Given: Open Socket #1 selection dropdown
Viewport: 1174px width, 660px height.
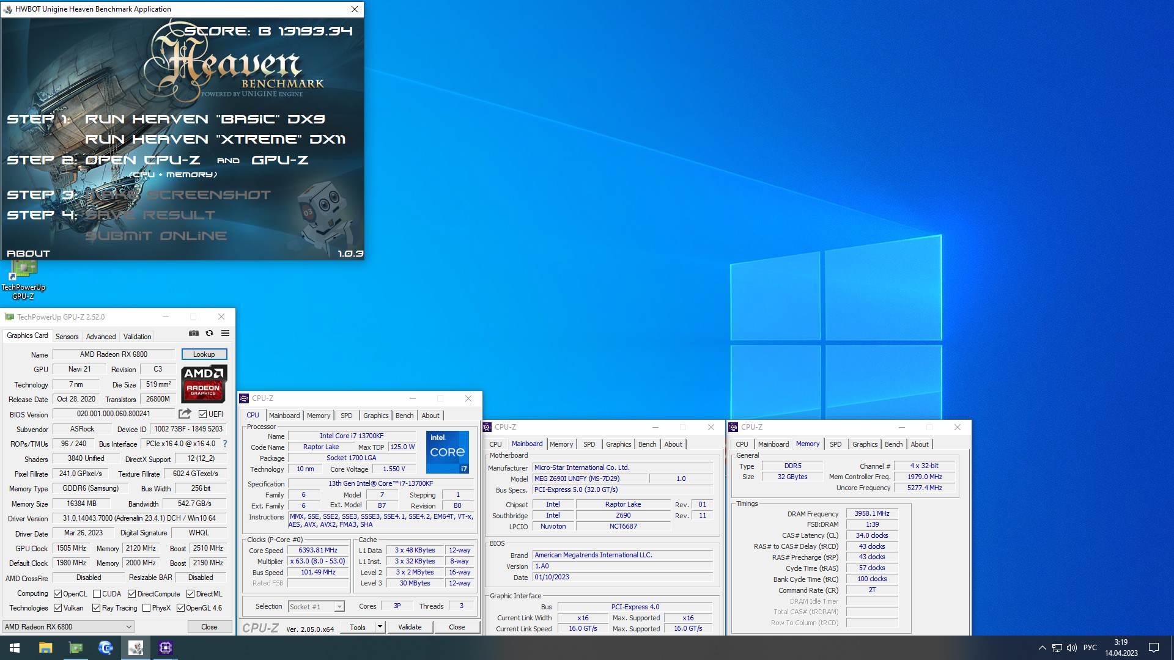Looking at the screenshot, I should click(x=316, y=606).
